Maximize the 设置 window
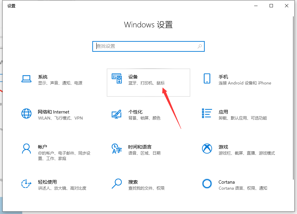The height and width of the screenshot is (214, 297). (x=271, y=6)
